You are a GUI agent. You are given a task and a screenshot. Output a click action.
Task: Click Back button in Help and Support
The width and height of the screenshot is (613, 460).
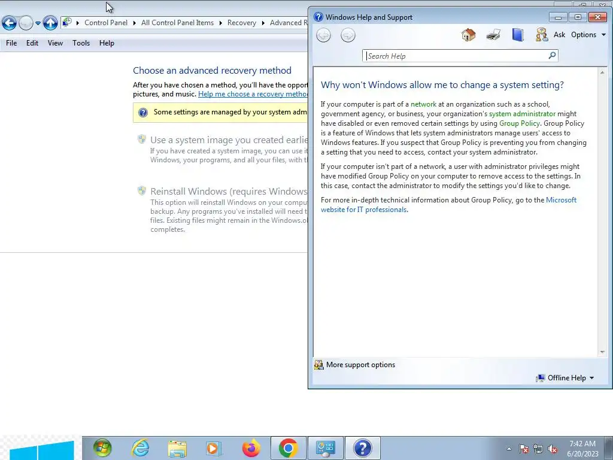click(323, 35)
